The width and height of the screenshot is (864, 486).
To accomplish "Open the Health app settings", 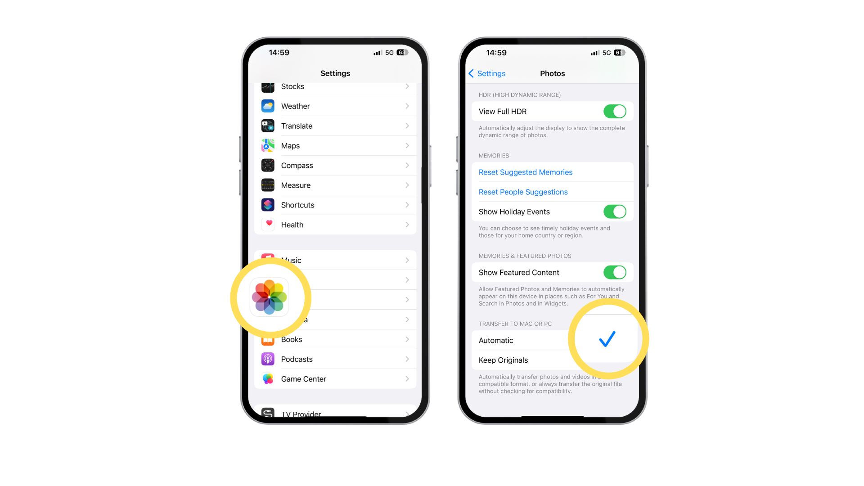I will click(x=335, y=224).
